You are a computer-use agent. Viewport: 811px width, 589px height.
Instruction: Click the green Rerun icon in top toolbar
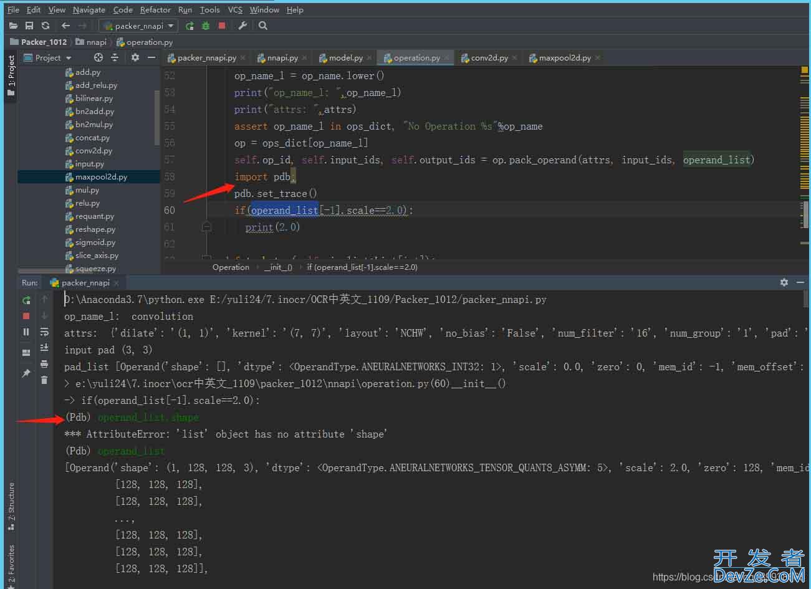(x=190, y=26)
